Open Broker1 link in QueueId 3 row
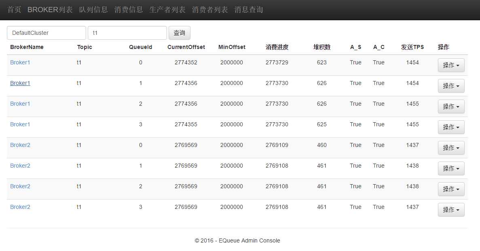Viewport: 480px width, 251px height. click(x=20, y=124)
